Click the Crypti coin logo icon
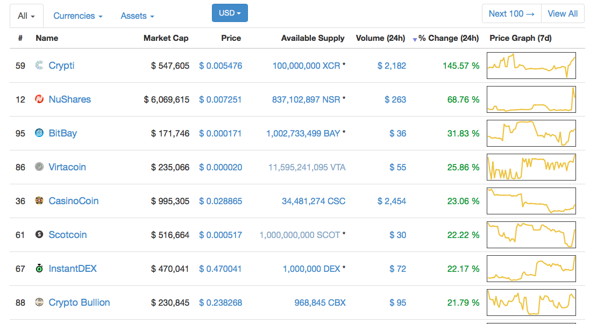 coord(39,66)
